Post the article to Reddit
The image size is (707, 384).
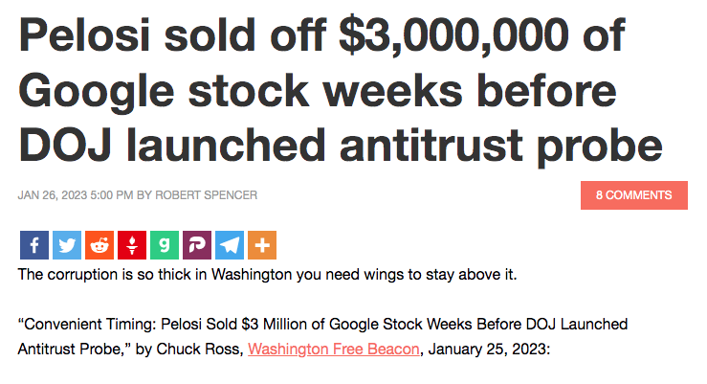tap(99, 245)
